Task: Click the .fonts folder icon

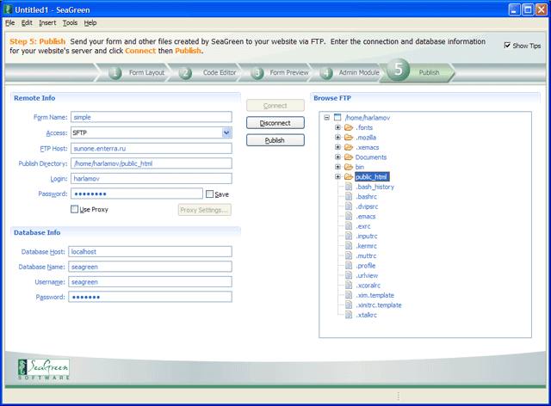Action: pyautogui.click(x=349, y=127)
